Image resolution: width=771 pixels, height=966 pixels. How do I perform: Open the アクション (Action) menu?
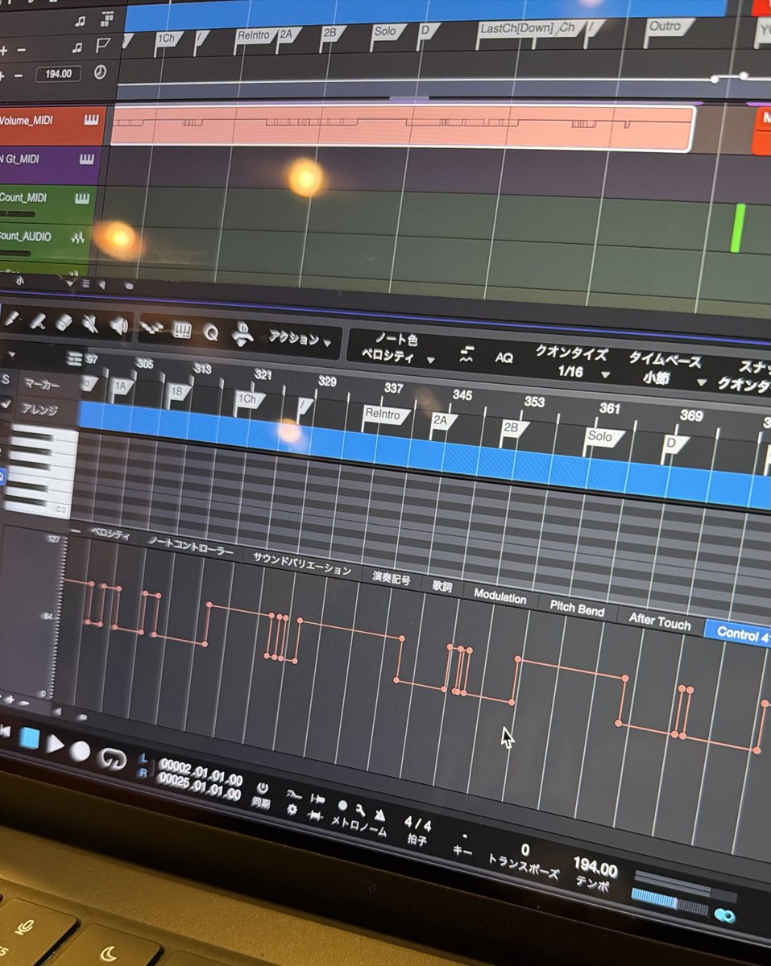[x=299, y=339]
